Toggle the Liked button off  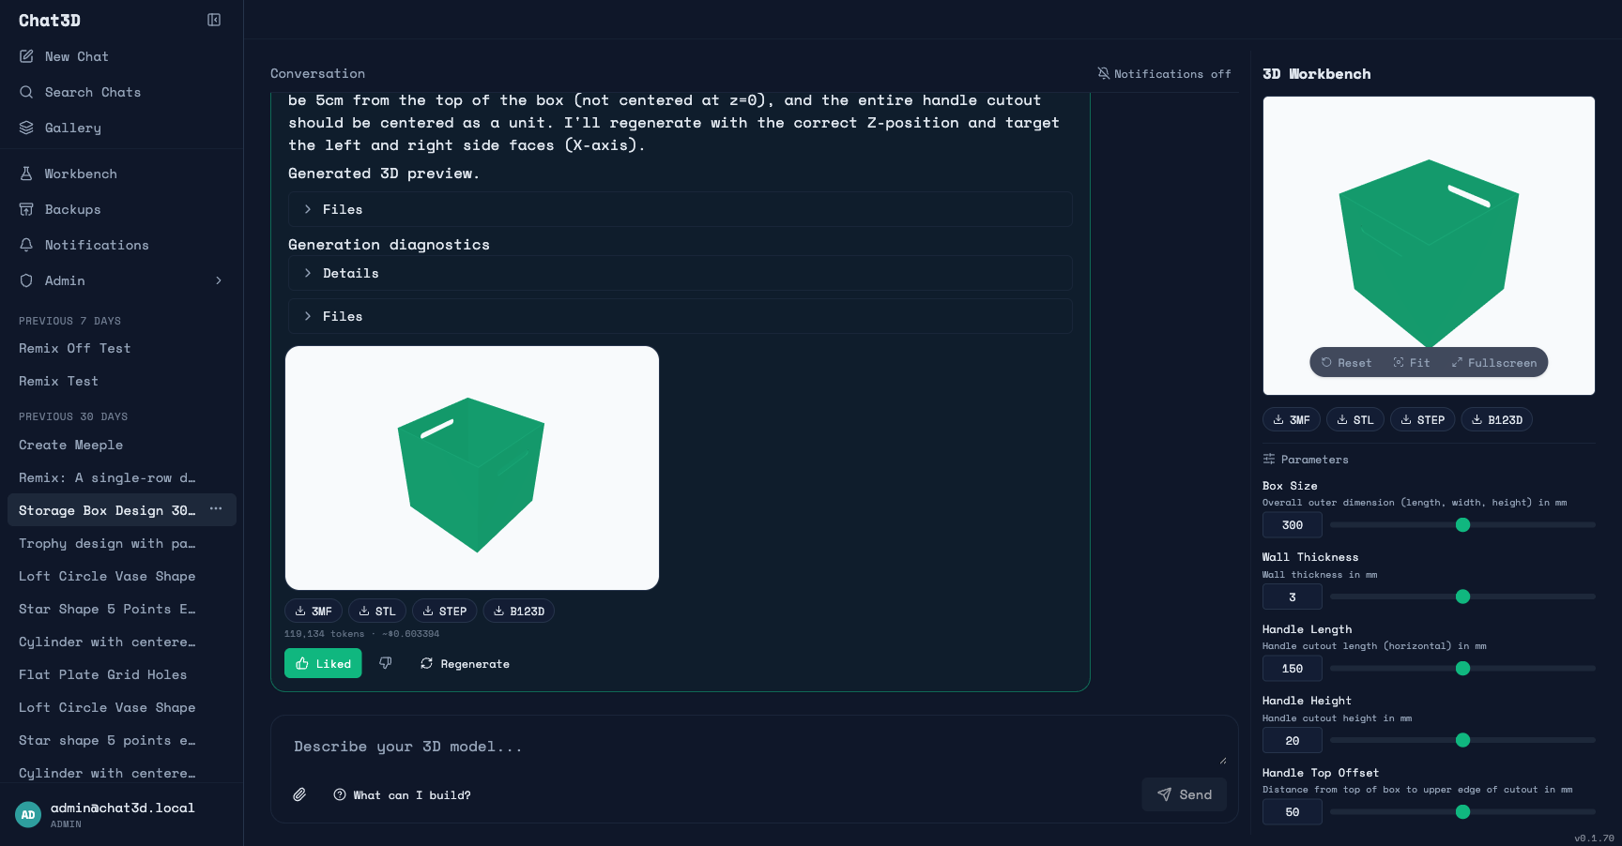click(323, 663)
